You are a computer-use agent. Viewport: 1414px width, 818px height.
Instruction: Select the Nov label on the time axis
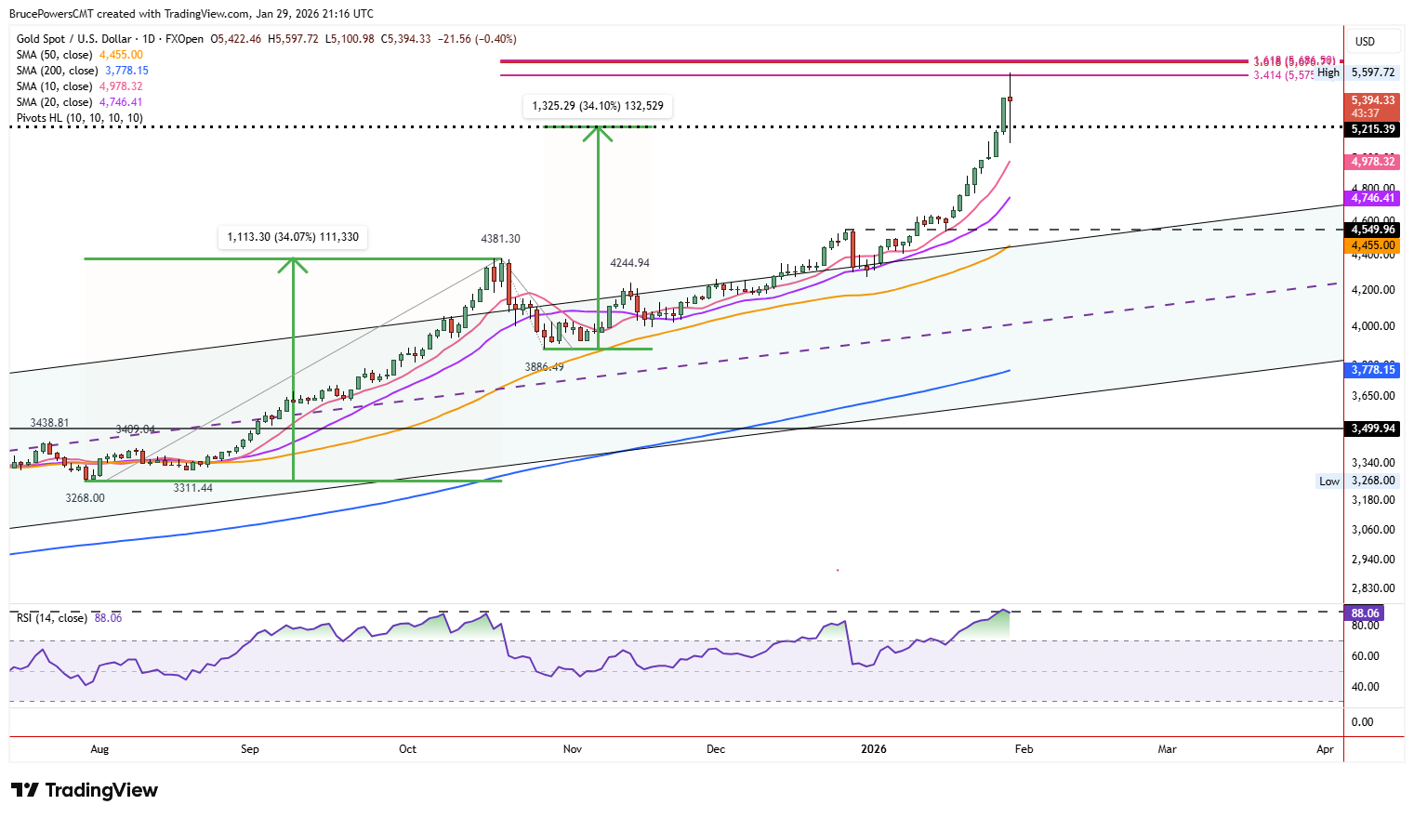[573, 749]
